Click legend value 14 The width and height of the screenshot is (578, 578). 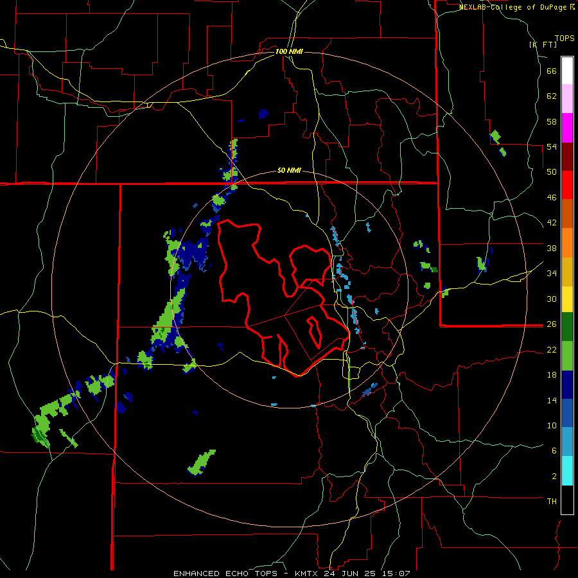552,400
